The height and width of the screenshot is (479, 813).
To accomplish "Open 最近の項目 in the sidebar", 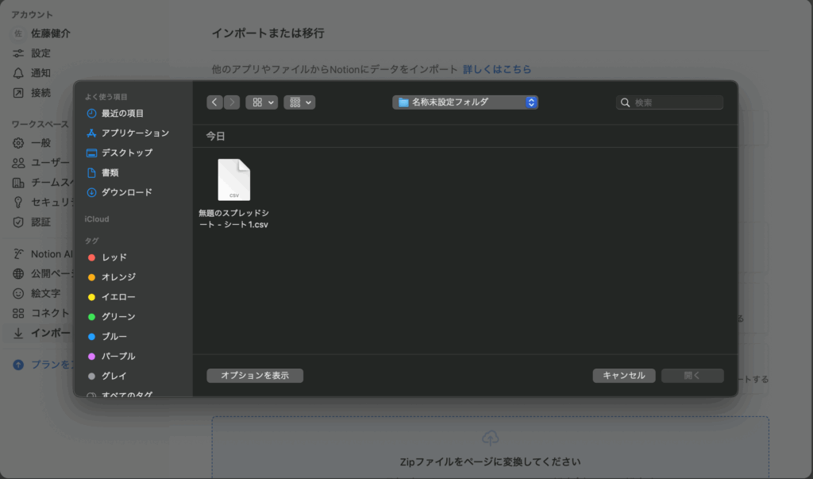I will (122, 114).
